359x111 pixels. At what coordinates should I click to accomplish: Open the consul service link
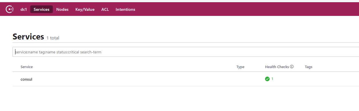(x=26, y=79)
